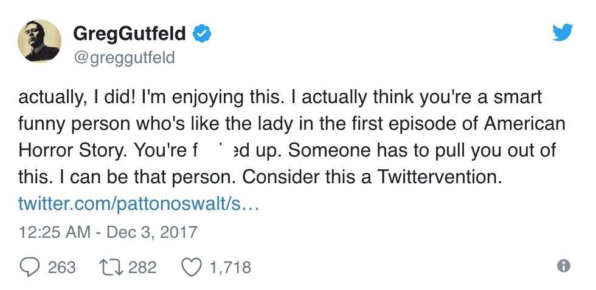Click the Twitter bird logo

coord(563,33)
